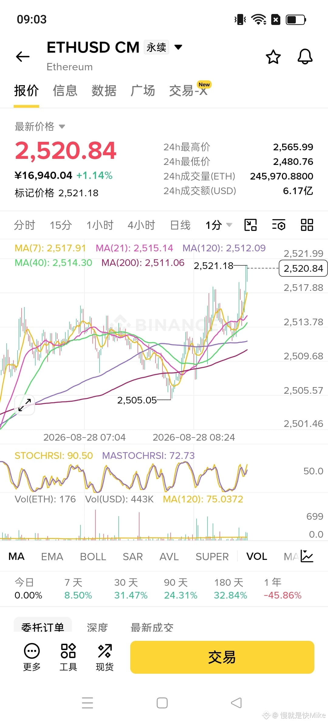The image size is (328, 723).
Task: Tap vibrate mode status icon
Action: [x=240, y=19]
